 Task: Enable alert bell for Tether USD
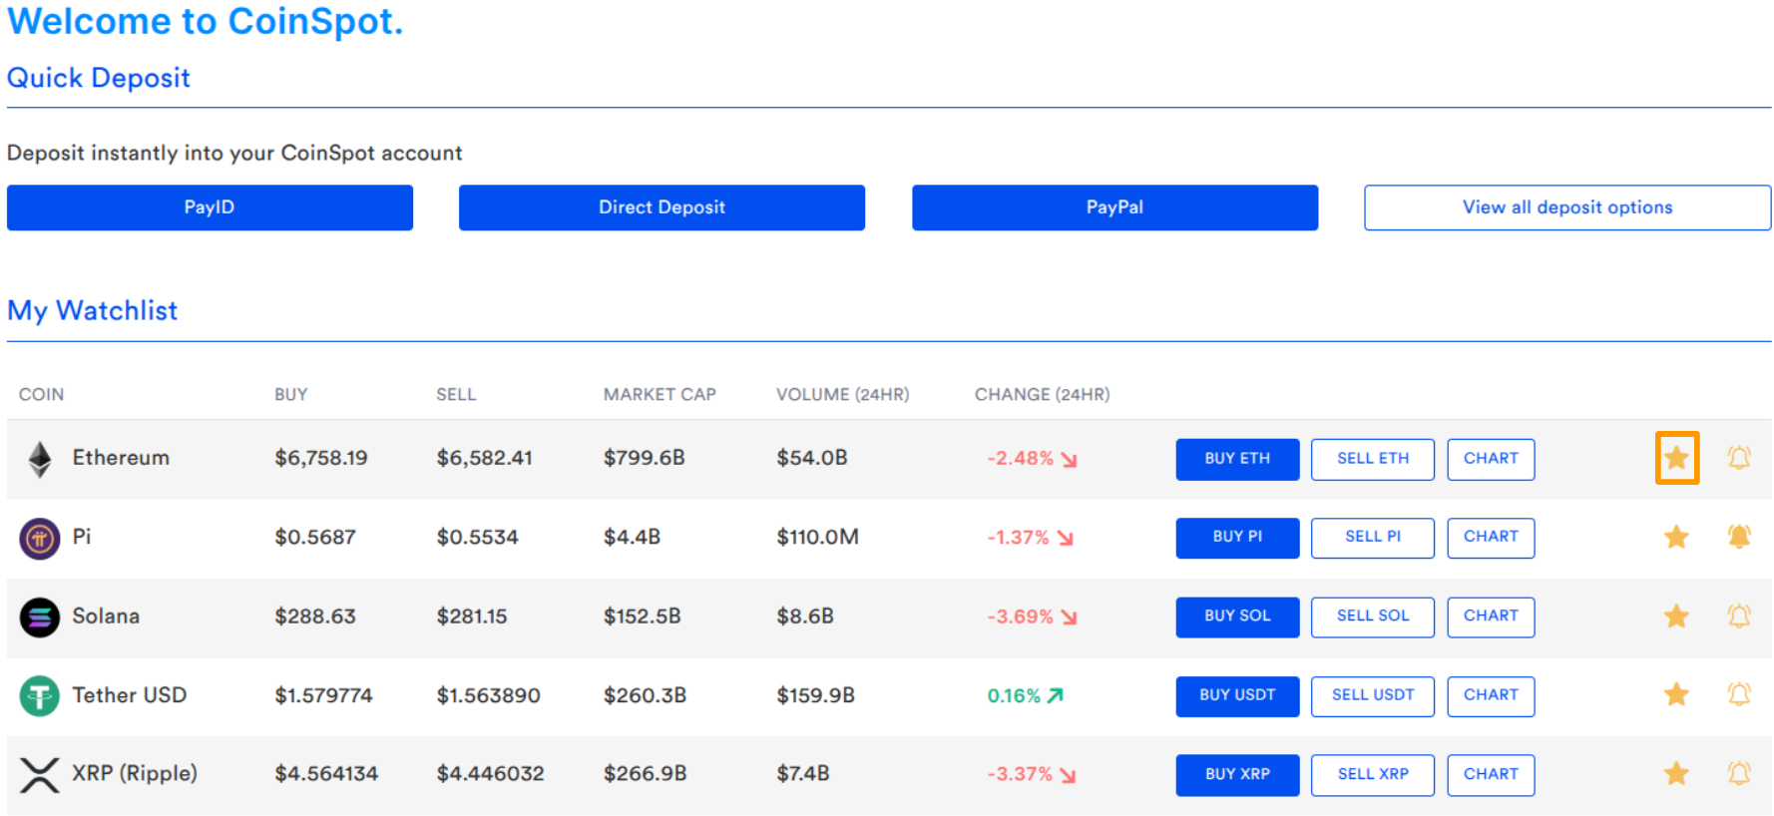tap(1739, 694)
